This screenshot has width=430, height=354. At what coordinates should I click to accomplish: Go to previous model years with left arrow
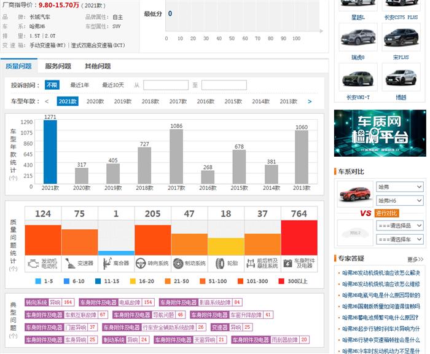click(47, 101)
